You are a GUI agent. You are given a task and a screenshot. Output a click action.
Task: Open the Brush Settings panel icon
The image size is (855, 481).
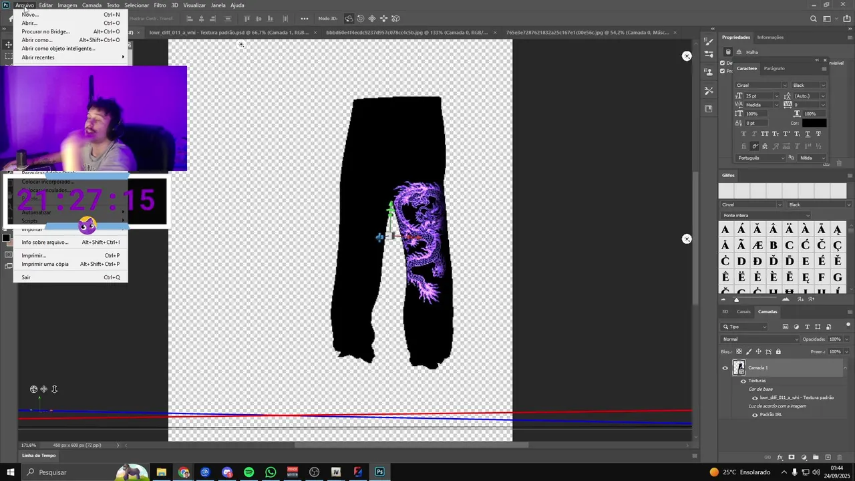click(x=709, y=41)
